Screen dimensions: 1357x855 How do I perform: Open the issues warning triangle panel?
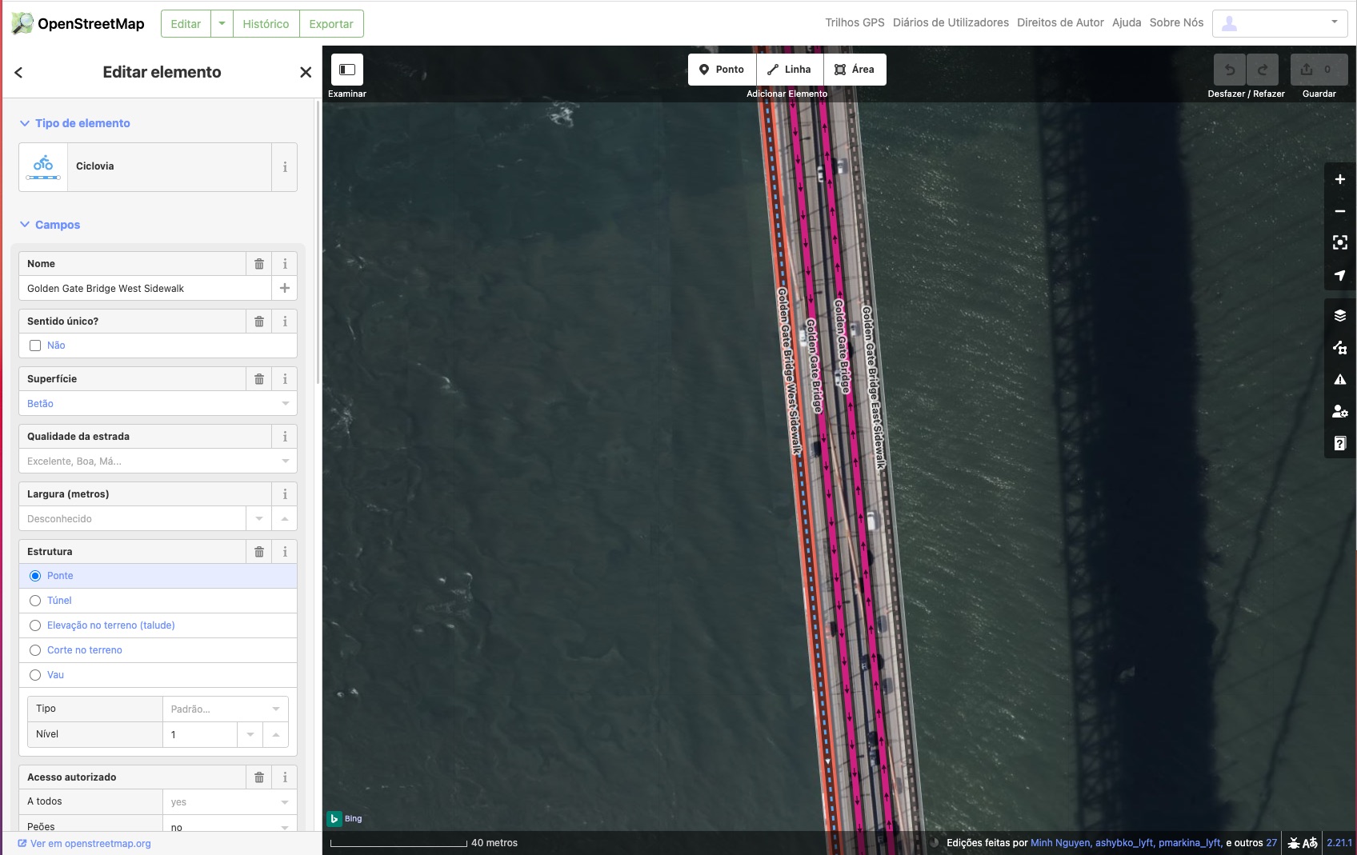coord(1340,379)
